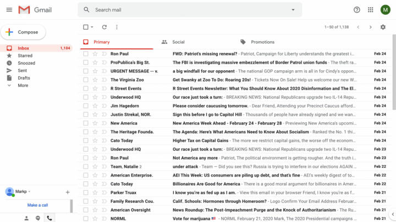Select the Ron Paul FWD email checkbox
This screenshot has width=396, height=222.
point(86,54)
